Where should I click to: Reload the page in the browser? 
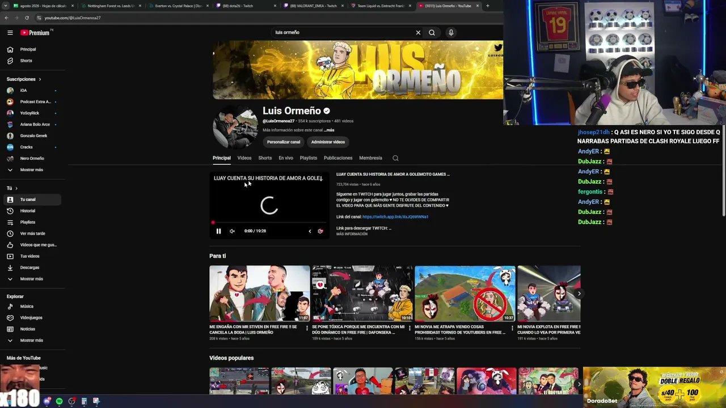(27, 18)
